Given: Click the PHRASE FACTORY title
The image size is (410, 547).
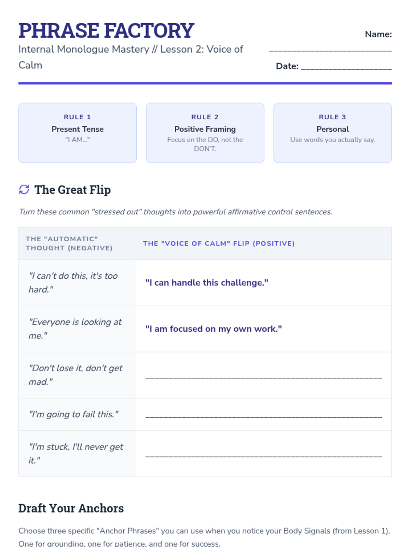Looking at the screenshot, I should pos(106,30).
